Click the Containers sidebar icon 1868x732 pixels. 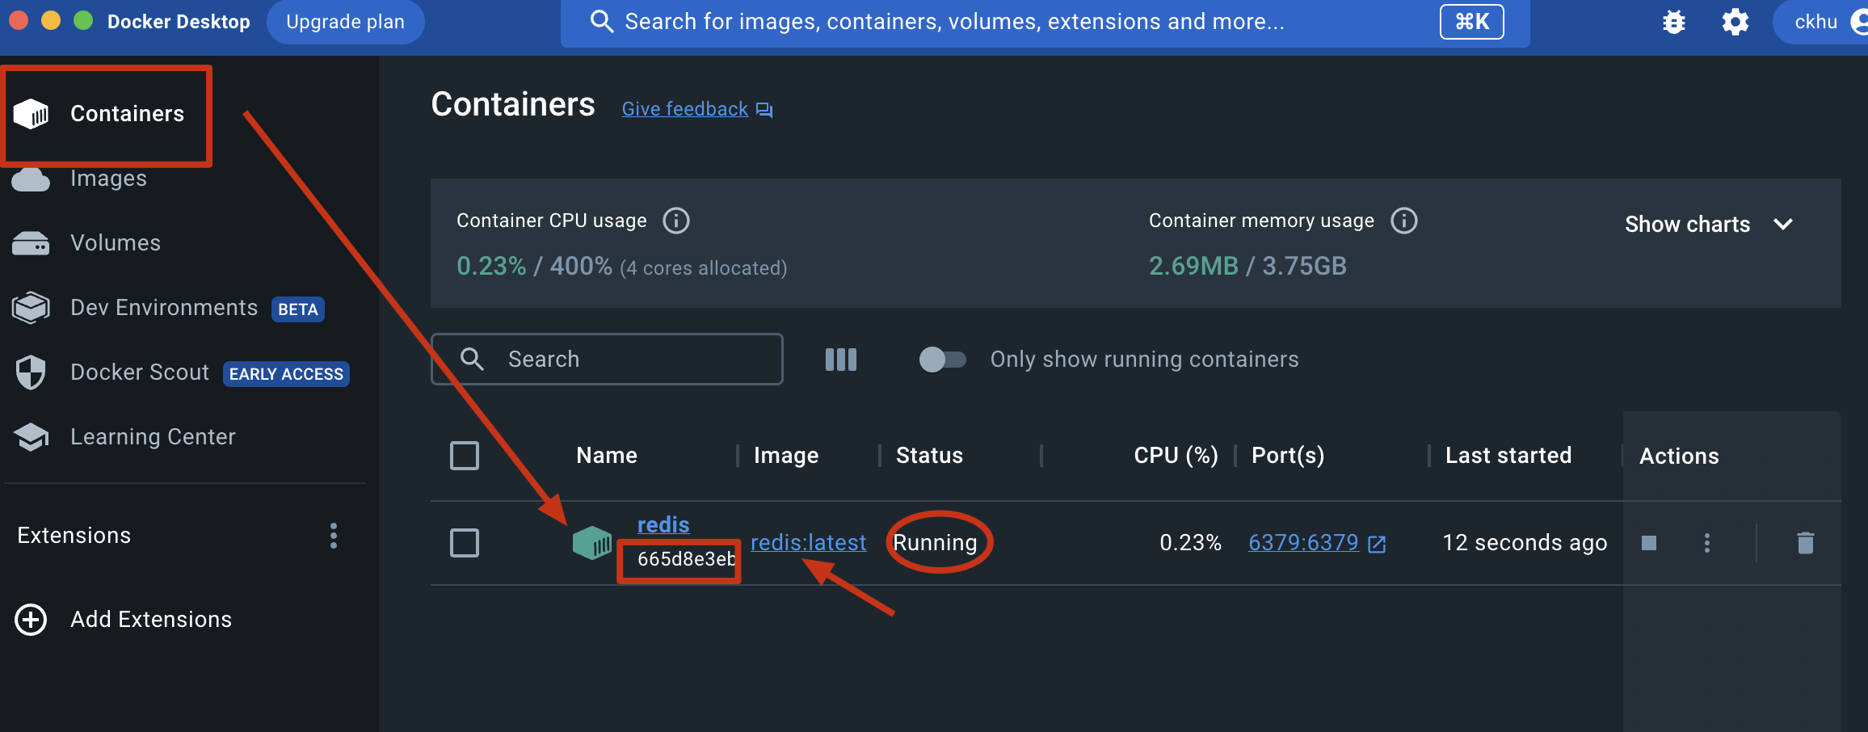tap(31, 114)
